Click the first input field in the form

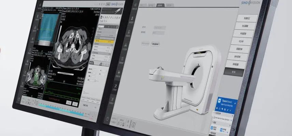(x=160, y=28)
